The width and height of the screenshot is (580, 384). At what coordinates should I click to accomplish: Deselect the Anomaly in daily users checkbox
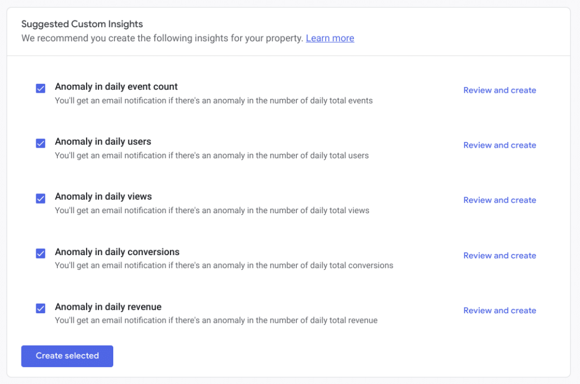[x=40, y=143]
